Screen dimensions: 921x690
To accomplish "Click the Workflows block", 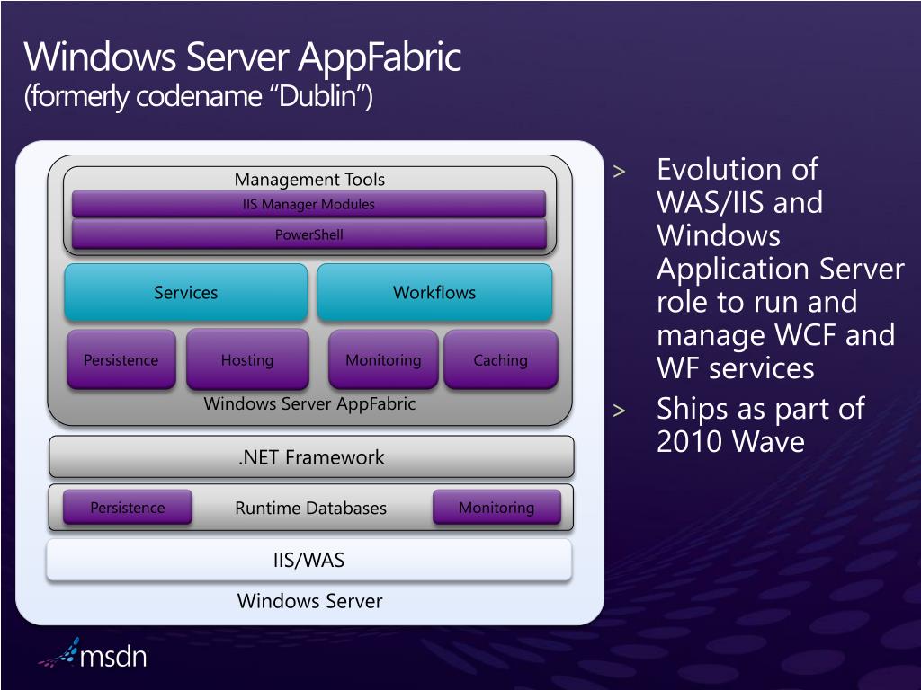I will point(434,292).
